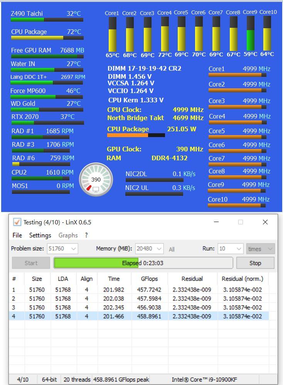283x385 pixels.
Task: Click the All memory button
Action: pyautogui.click(x=172, y=249)
